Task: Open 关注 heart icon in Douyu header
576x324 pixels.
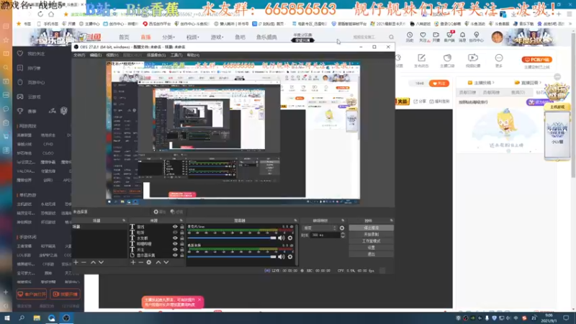Action: [423, 37]
